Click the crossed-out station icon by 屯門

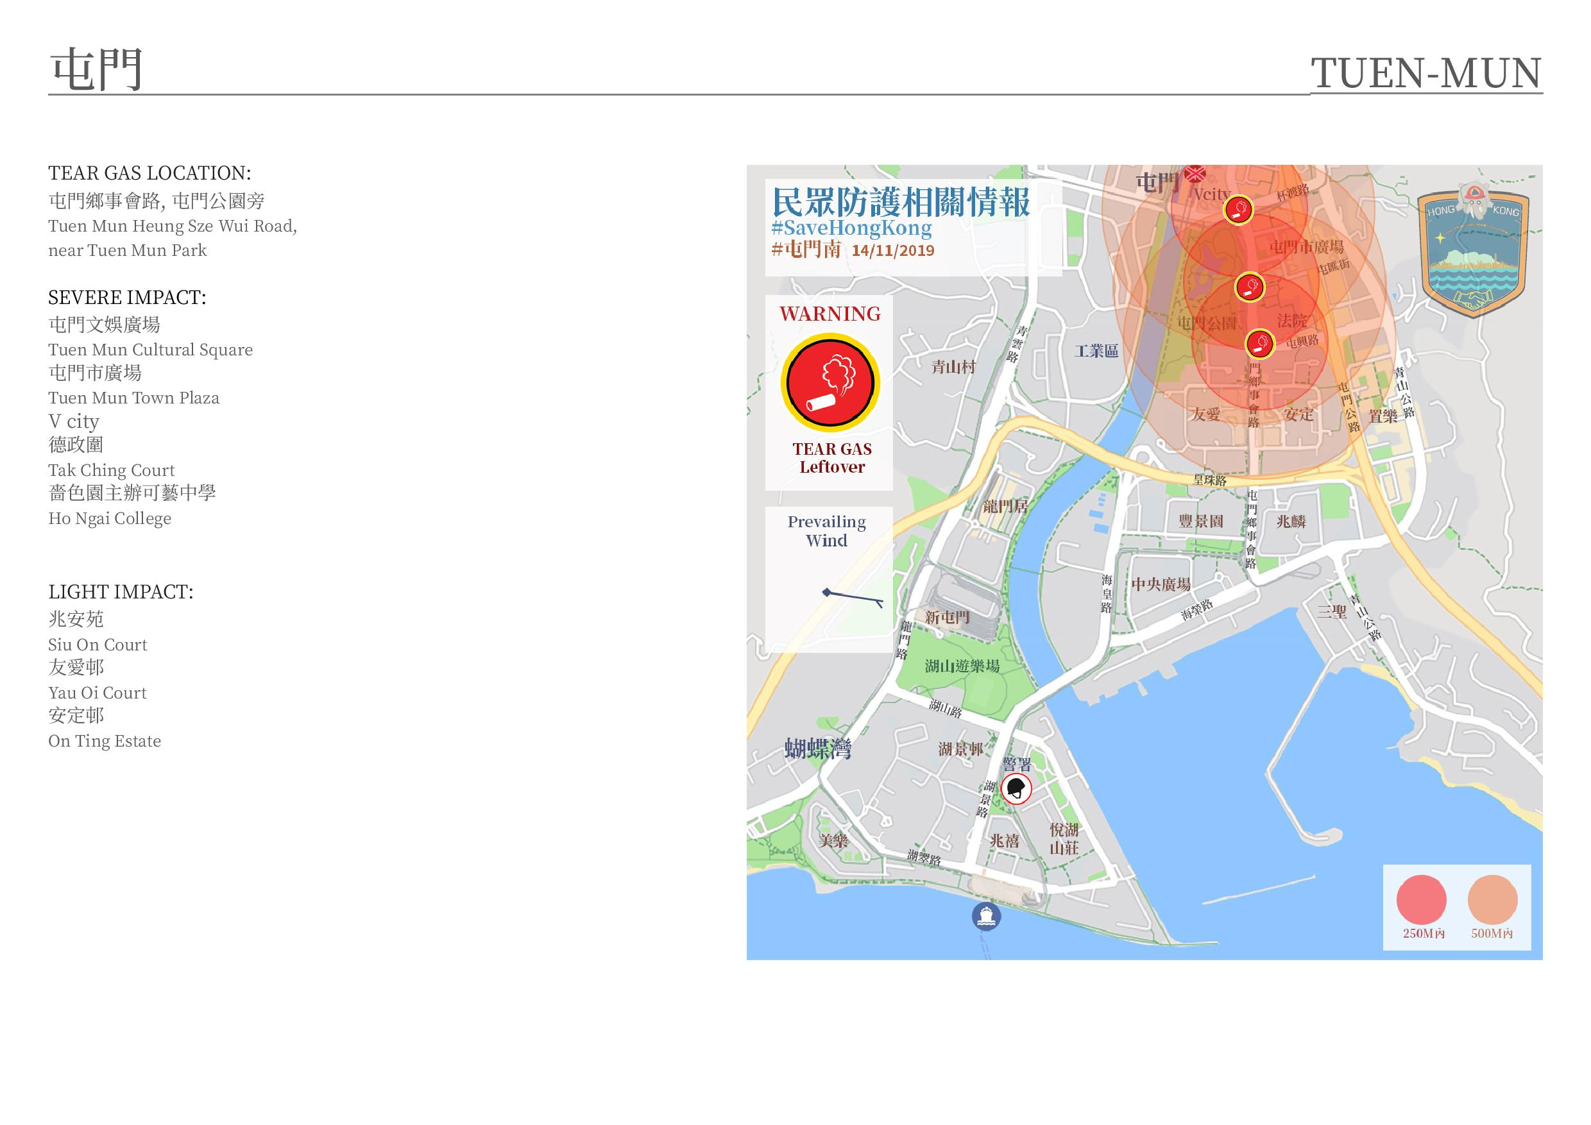tap(1195, 173)
